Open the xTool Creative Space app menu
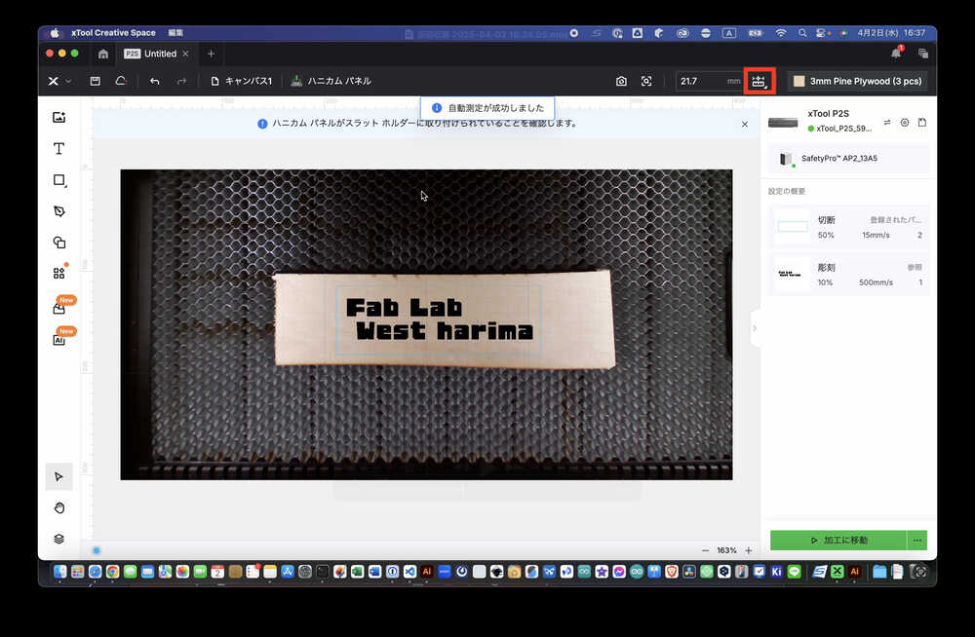 pyautogui.click(x=113, y=33)
